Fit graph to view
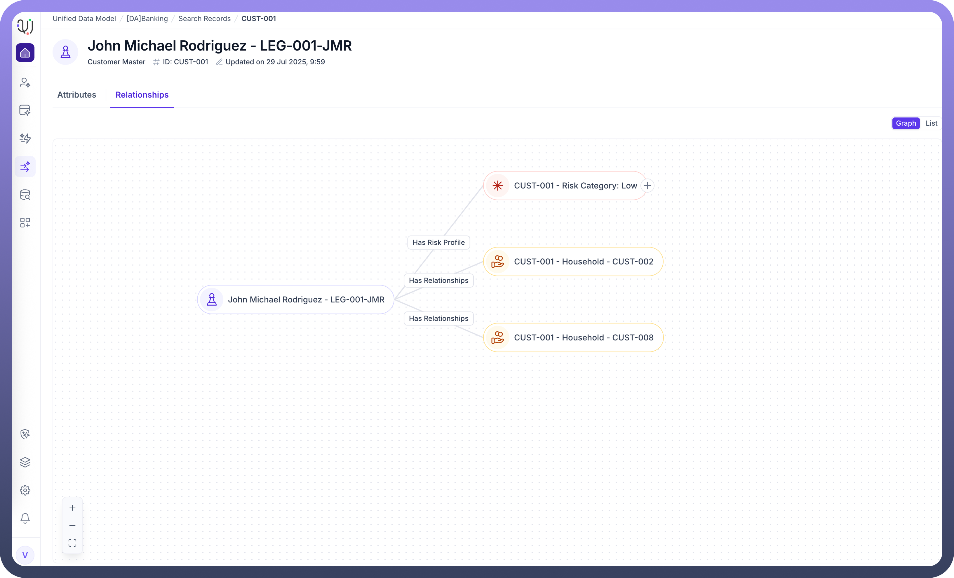The height and width of the screenshot is (578, 954). (x=72, y=543)
